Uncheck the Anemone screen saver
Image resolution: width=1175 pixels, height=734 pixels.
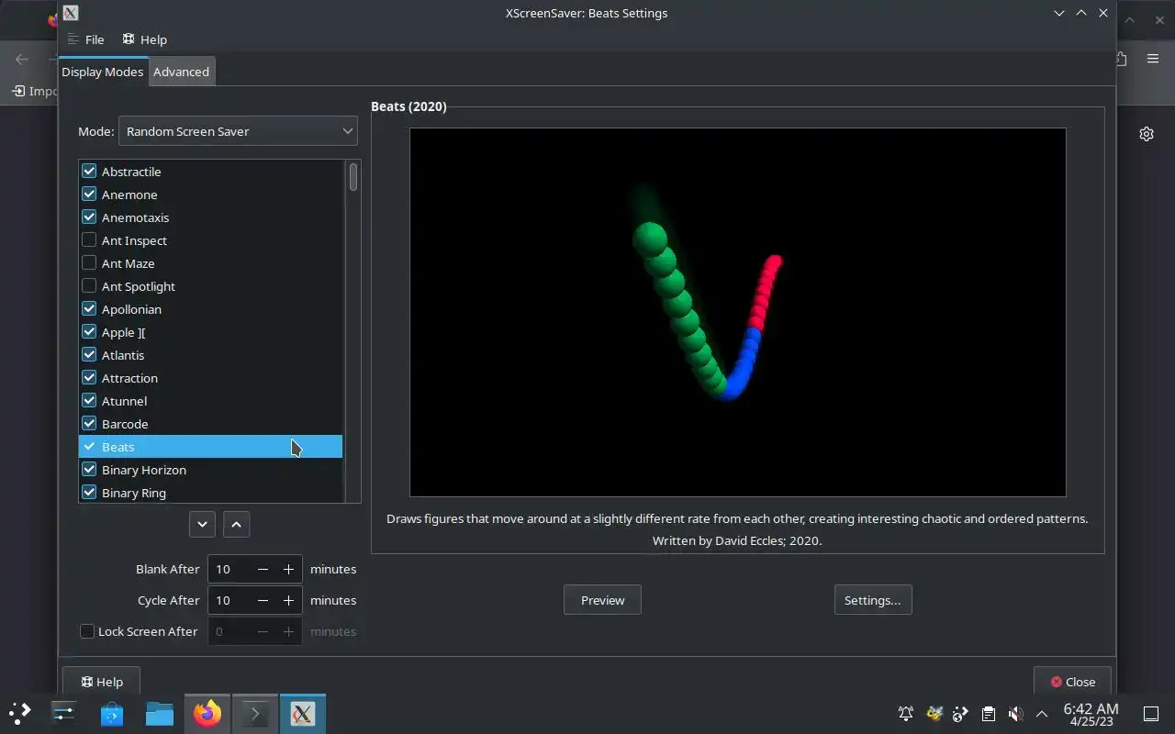89,194
